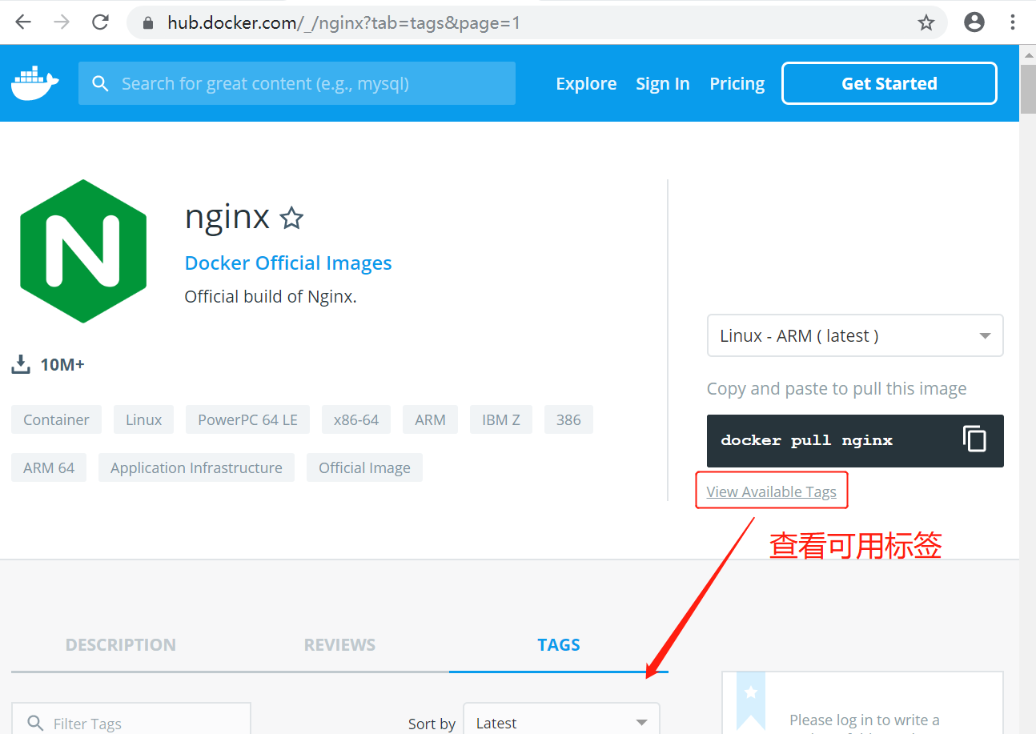Click the ARM 64 tag chip
1036x734 pixels.
click(x=49, y=467)
